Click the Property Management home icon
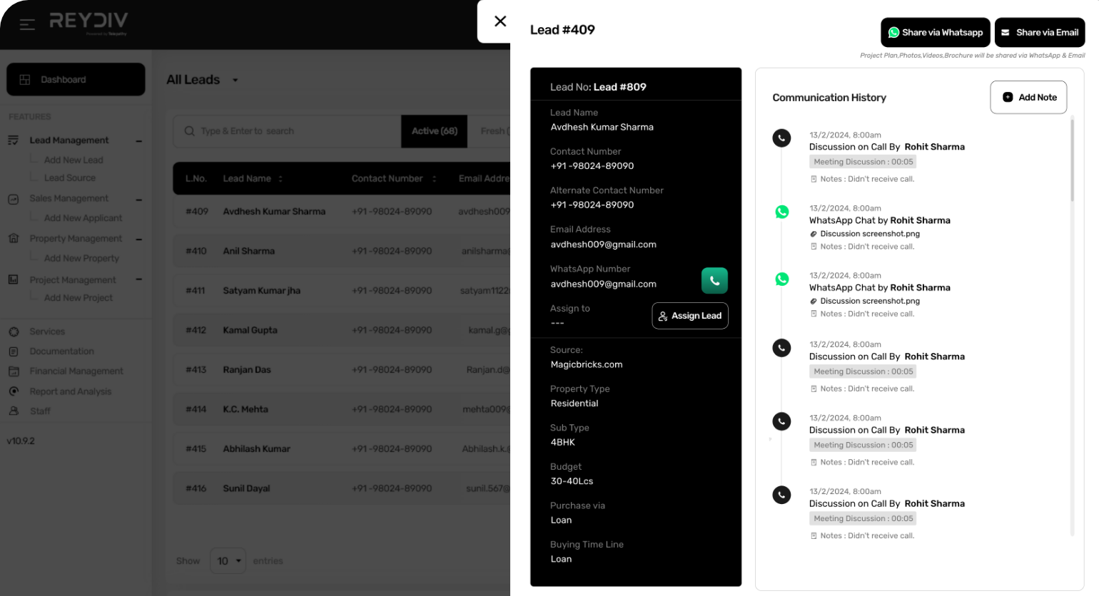This screenshot has width=1099, height=596. [x=14, y=238]
